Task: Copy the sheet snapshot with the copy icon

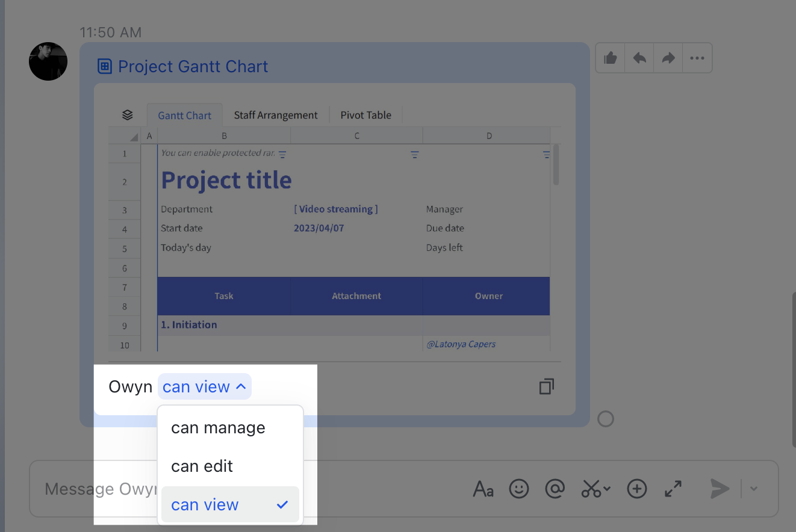Action: pyautogui.click(x=546, y=386)
